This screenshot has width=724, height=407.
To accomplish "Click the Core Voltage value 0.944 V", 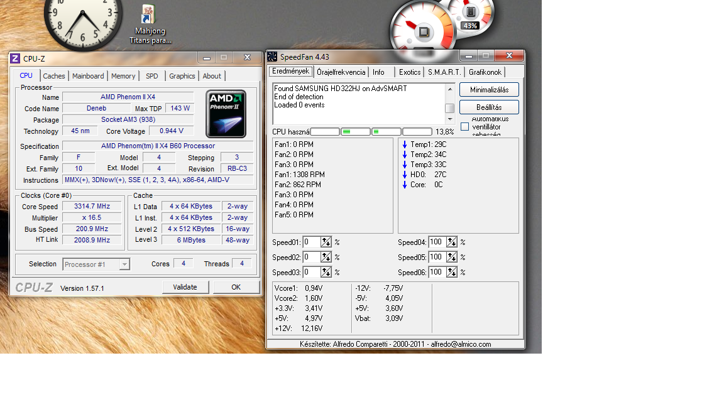I will 172,131.
